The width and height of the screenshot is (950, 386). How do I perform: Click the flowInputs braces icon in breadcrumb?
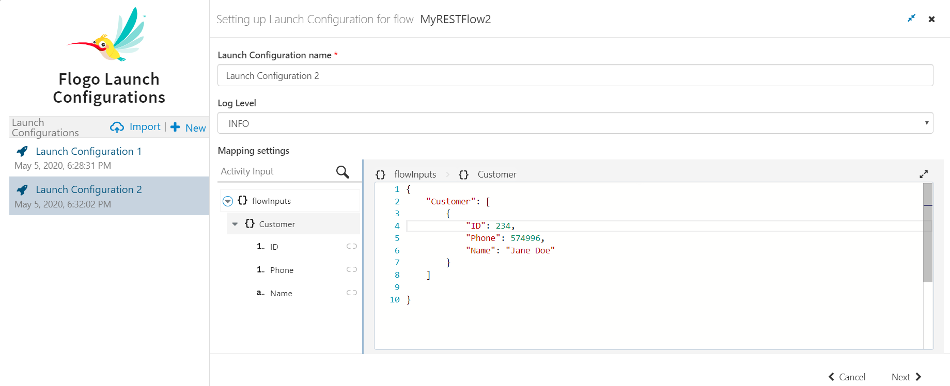pyautogui.click(x=380, y=174)
